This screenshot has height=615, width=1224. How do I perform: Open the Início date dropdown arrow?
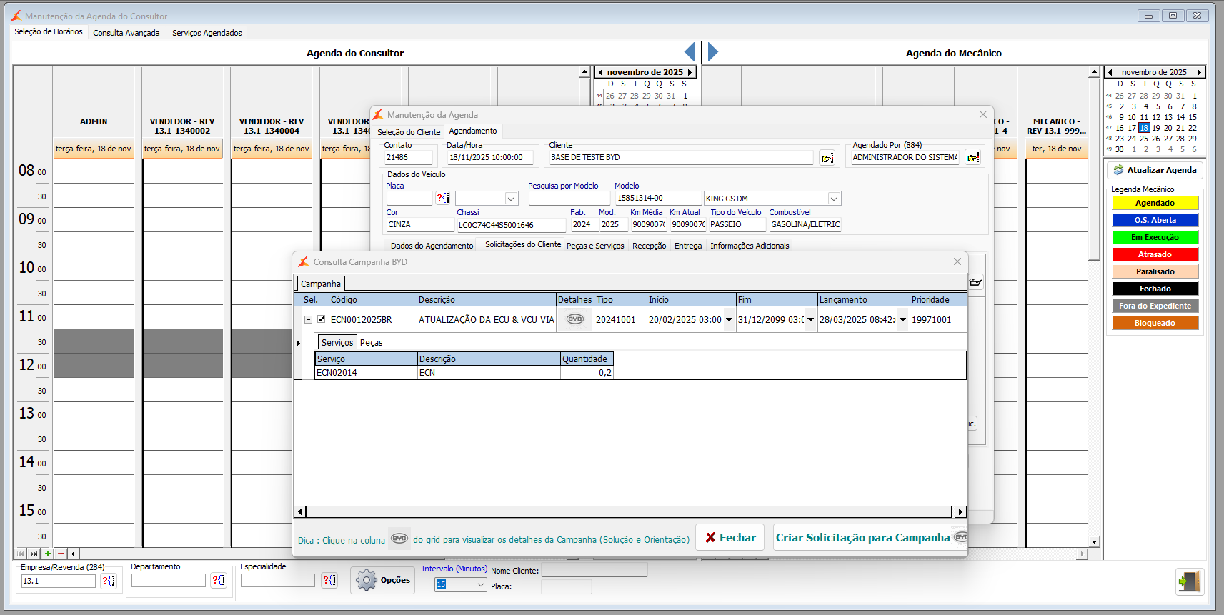pos(729,320)
